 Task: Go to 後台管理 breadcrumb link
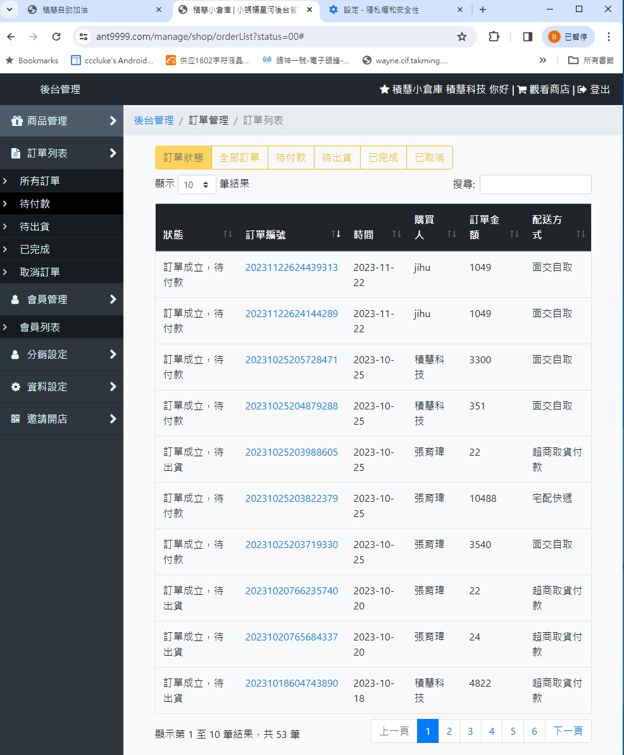(x=154, y=120)
